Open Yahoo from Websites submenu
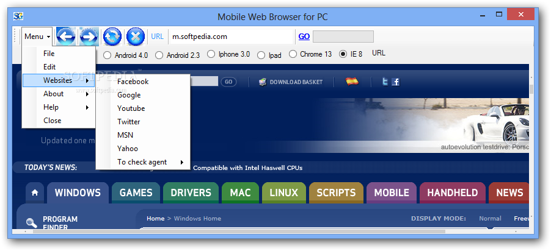 coord(143,149)
